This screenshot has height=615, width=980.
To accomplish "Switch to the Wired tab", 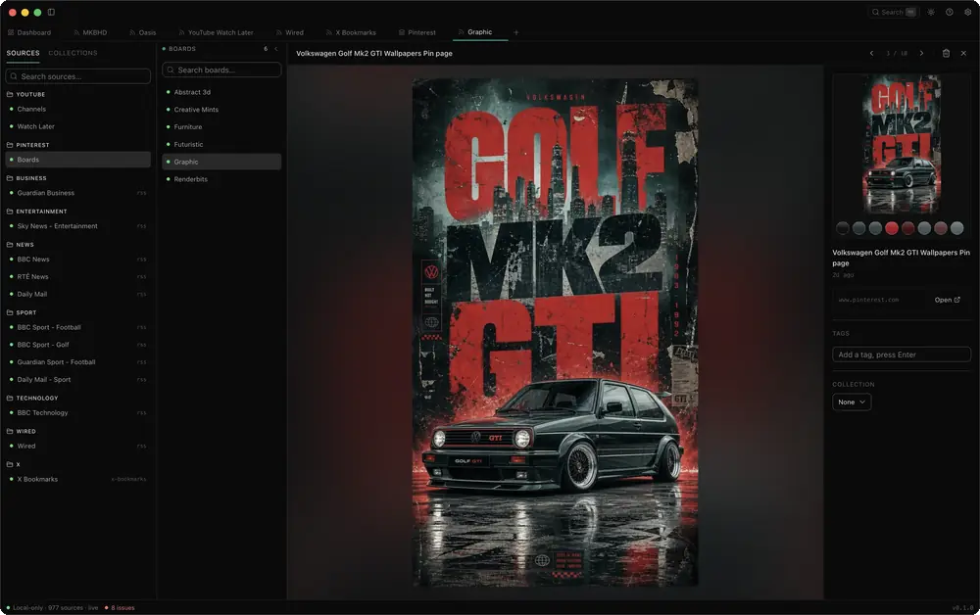I will coord(290,32).
